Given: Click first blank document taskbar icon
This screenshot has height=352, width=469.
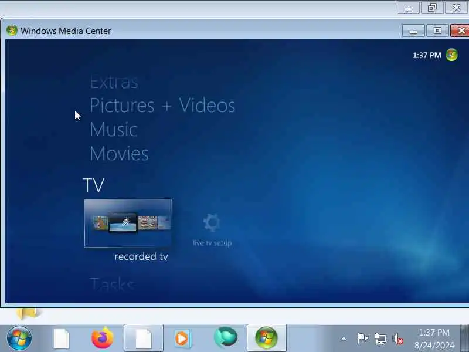Looking at the screenshot, I should pos(62,339).
